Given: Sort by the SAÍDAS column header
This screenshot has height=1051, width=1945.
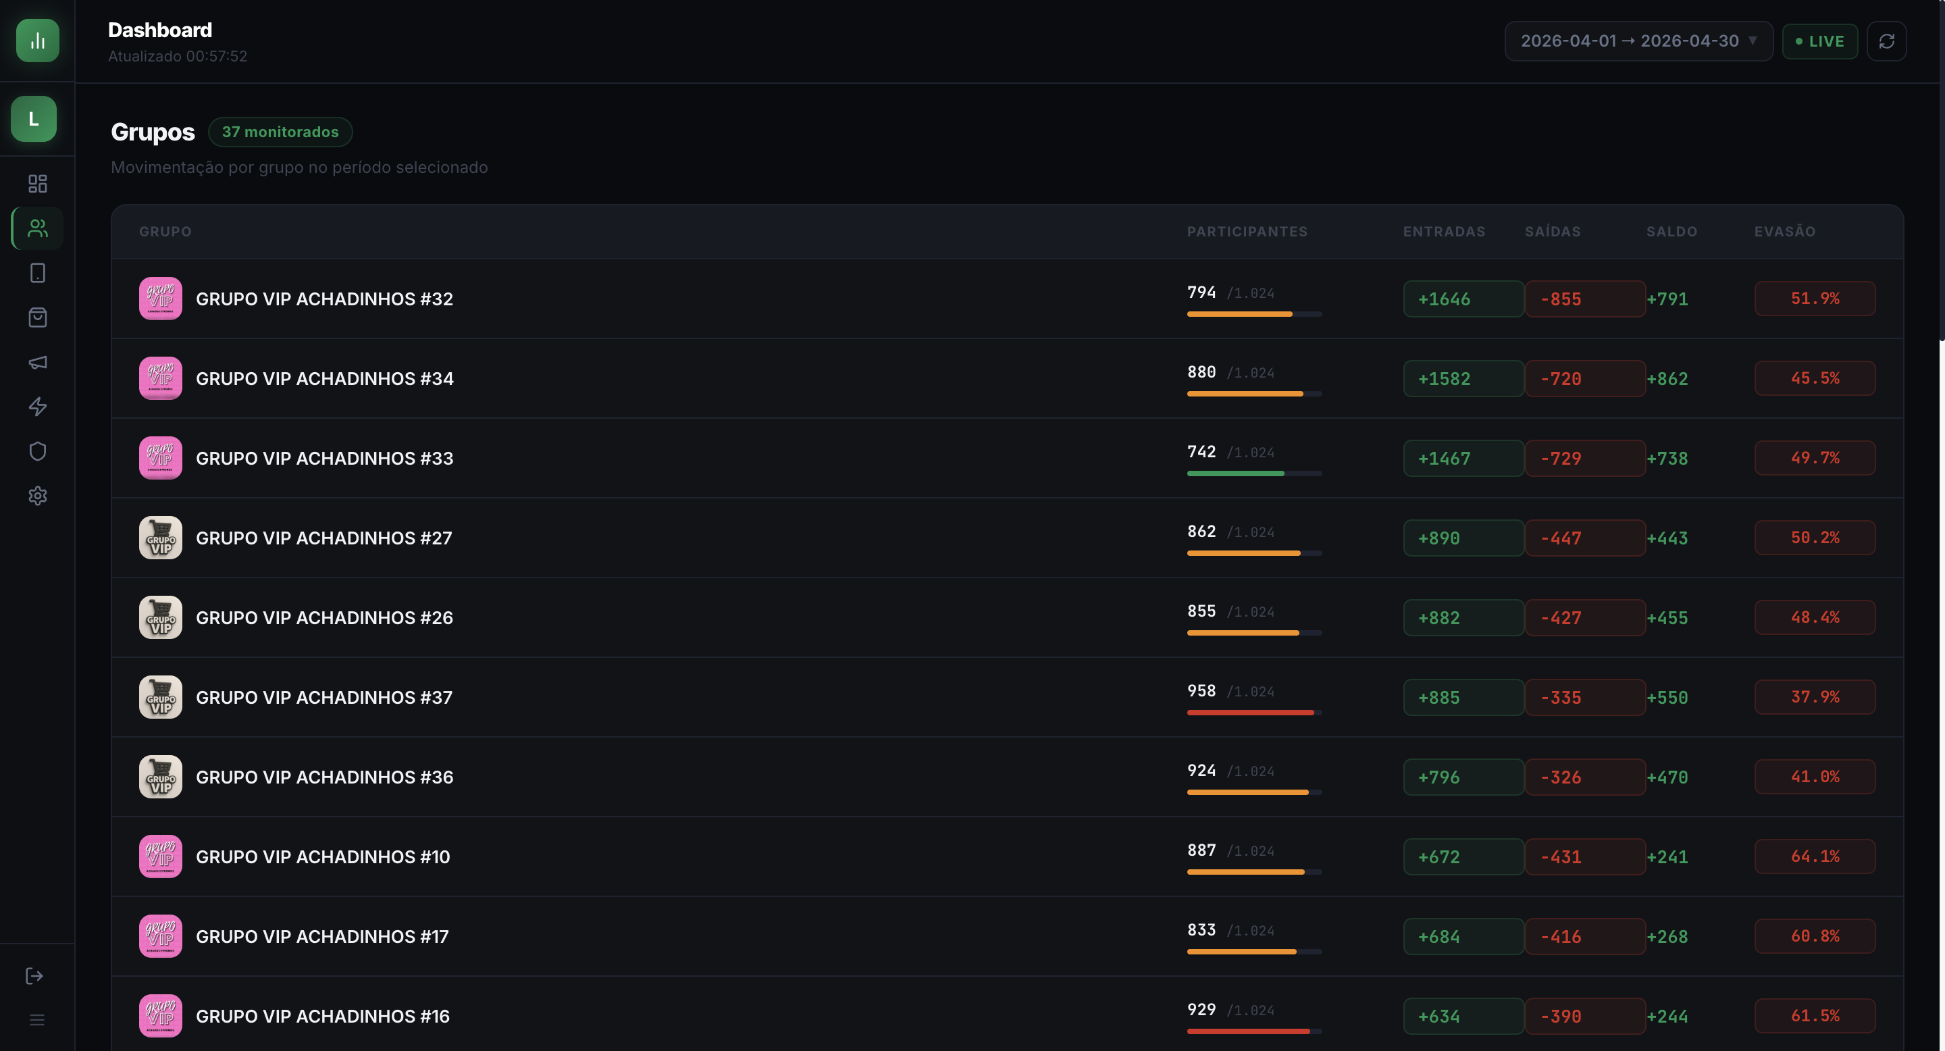Looking at the screenshot, I should 1553,232.
